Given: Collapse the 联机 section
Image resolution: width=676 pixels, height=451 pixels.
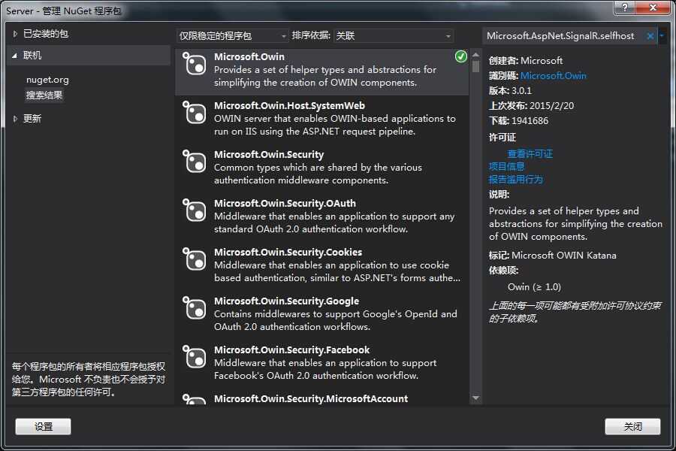Looking at the screenshot, I should 15,56.
